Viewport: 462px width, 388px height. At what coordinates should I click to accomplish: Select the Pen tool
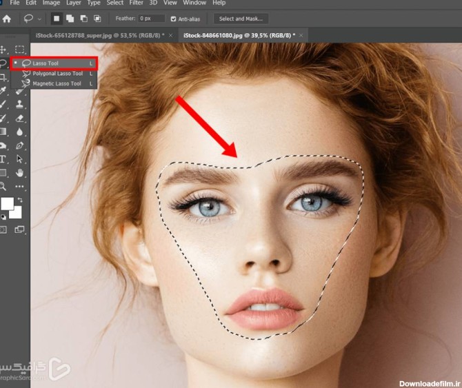[x=20, y=145]
